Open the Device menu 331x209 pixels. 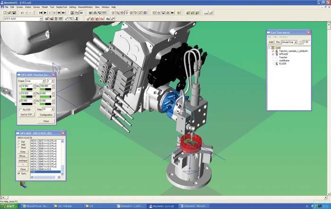pyautogui.click(x=36, y=7)
